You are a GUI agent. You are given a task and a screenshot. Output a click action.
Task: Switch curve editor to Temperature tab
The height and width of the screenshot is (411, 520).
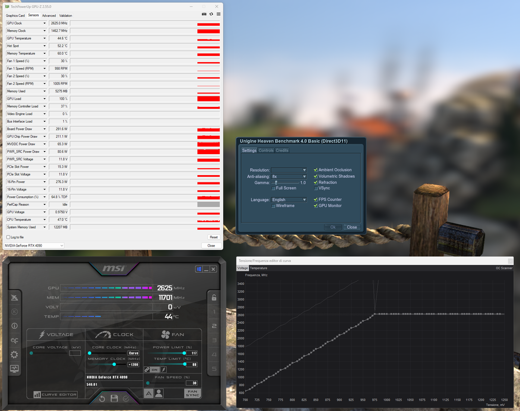(x=258, y=268)
